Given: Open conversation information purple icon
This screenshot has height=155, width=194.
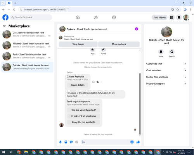Looking at the screenshot, I should click(x=137, y=29).
